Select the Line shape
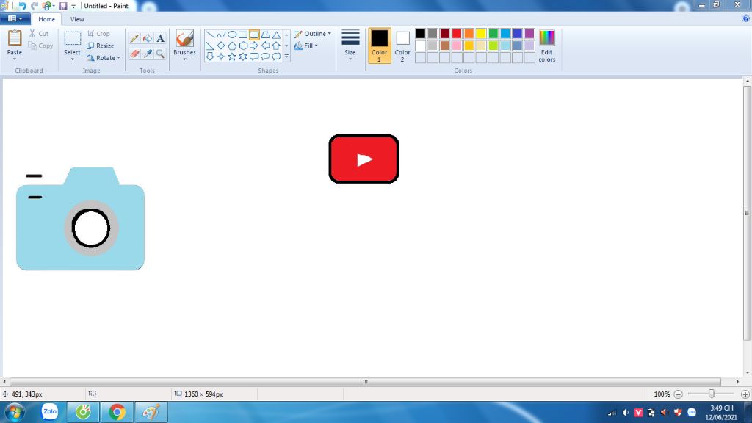The image size is (752, 423). pos(210,35)
